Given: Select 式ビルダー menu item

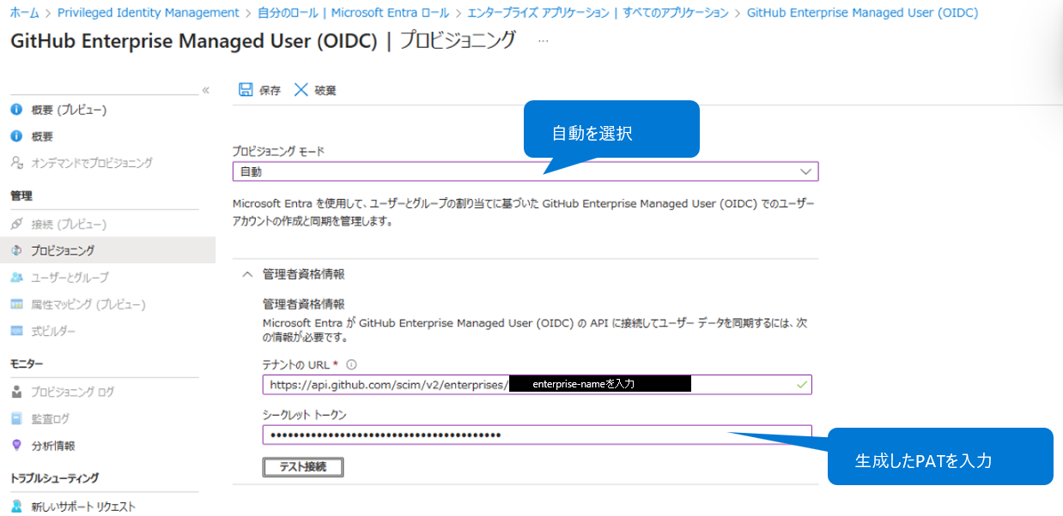Looking at the screenshot, I should coord(53,331).
